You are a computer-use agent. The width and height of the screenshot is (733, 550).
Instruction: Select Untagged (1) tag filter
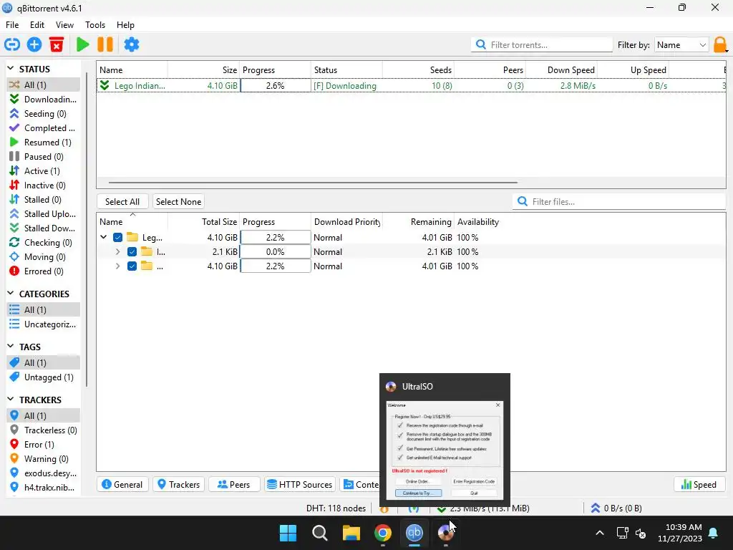tap(44, 377)
